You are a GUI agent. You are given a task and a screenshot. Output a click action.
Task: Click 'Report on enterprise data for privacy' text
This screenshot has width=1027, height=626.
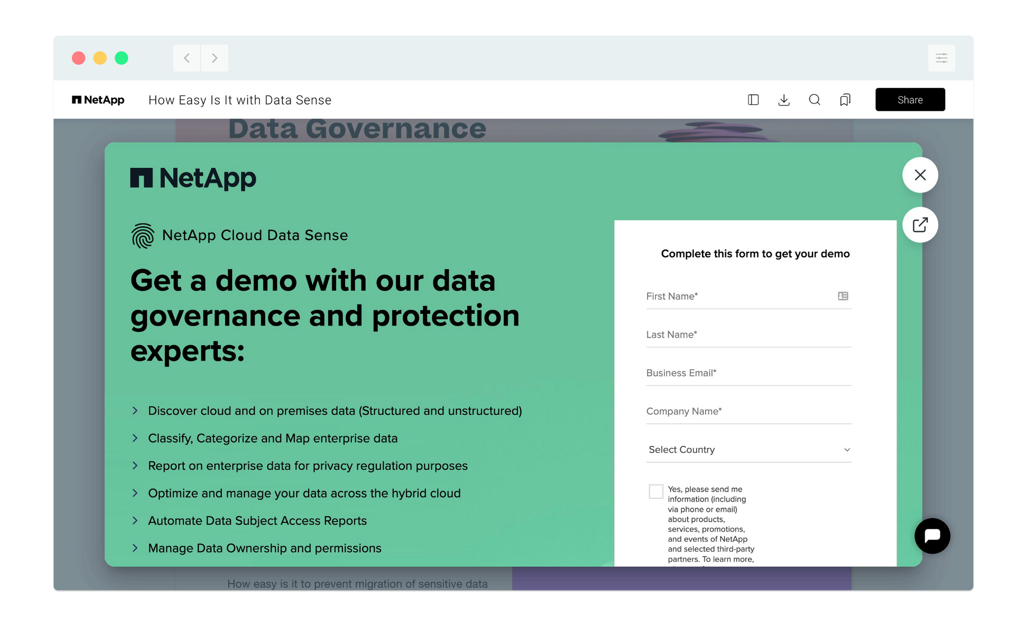click(308, 466)
